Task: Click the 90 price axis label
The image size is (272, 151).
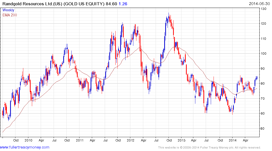Action: [263, 68]
